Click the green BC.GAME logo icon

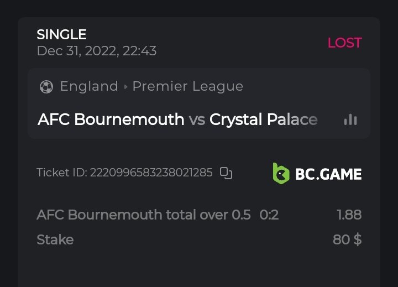(x=281, y=173)
